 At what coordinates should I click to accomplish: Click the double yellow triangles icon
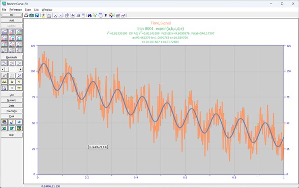4,82
